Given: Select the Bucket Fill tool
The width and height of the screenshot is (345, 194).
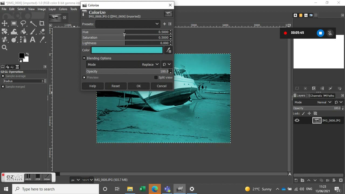Looking at the screenshot, I should point(23,32).
